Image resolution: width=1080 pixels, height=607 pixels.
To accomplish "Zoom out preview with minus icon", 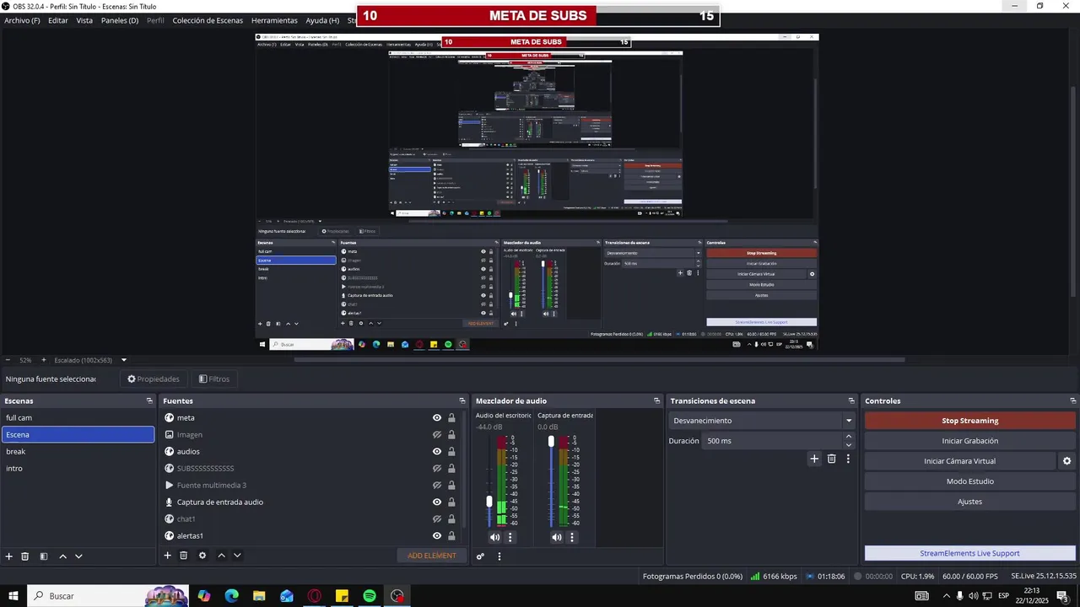I will [8, 360].
